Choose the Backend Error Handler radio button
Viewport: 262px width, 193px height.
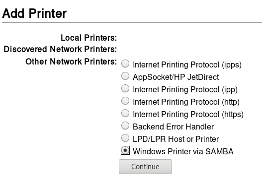click(125, 126)
